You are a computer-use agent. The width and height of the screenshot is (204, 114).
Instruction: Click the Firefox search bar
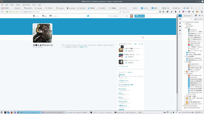(x=140, y=12)
